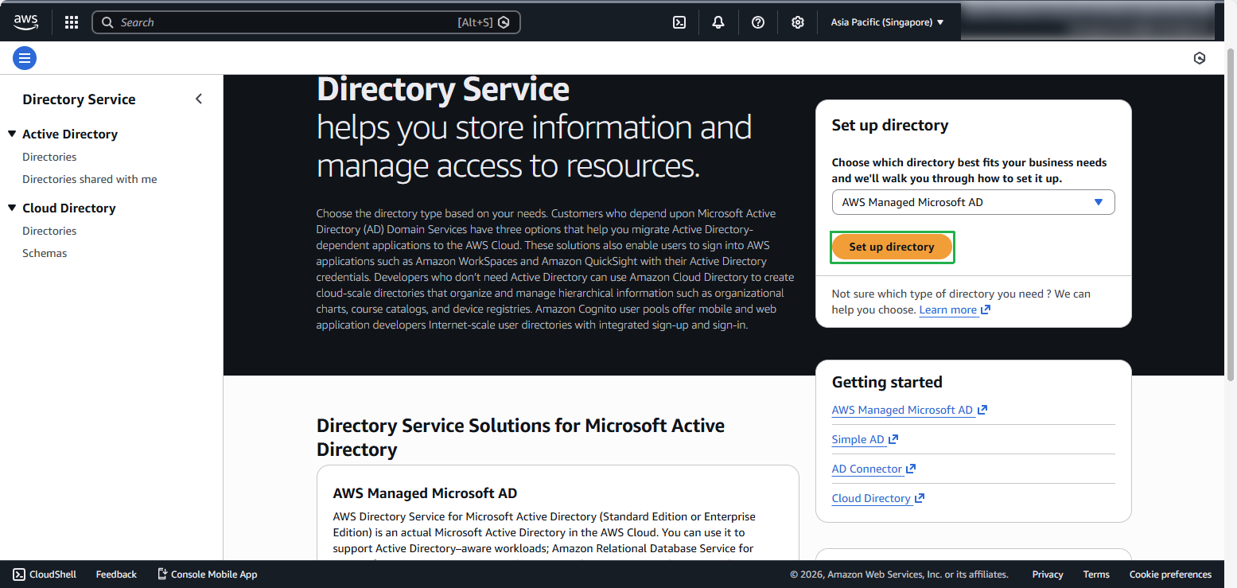Viewport: 1237px width, 588px height.
Task: Open Schemas under Cloud Directory
Action: 45,253
